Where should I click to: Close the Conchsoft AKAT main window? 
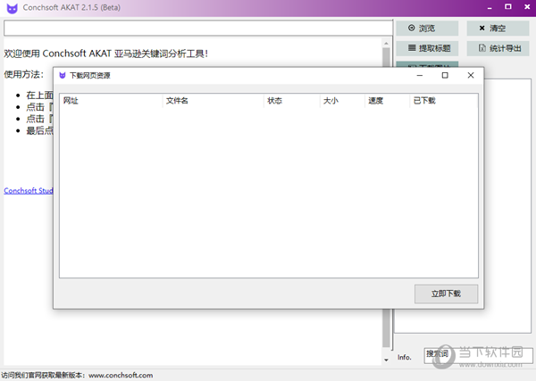(527, 7)
